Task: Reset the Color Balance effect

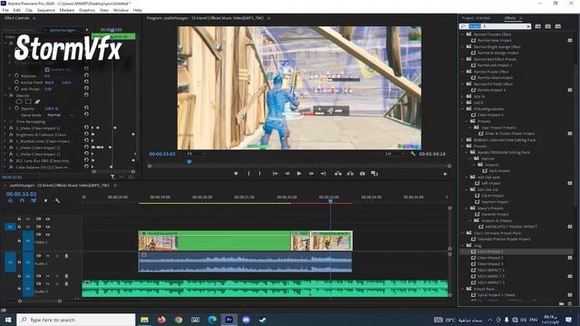Action: pos(86,167)
